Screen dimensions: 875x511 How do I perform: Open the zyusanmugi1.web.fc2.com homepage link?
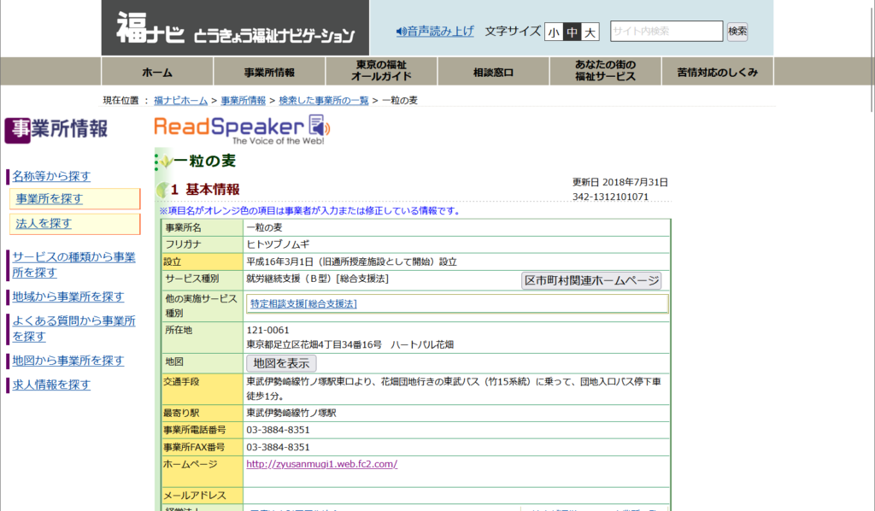tap(322, 464)
